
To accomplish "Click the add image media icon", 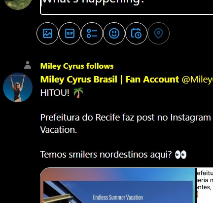I will (x=47, y=34).
